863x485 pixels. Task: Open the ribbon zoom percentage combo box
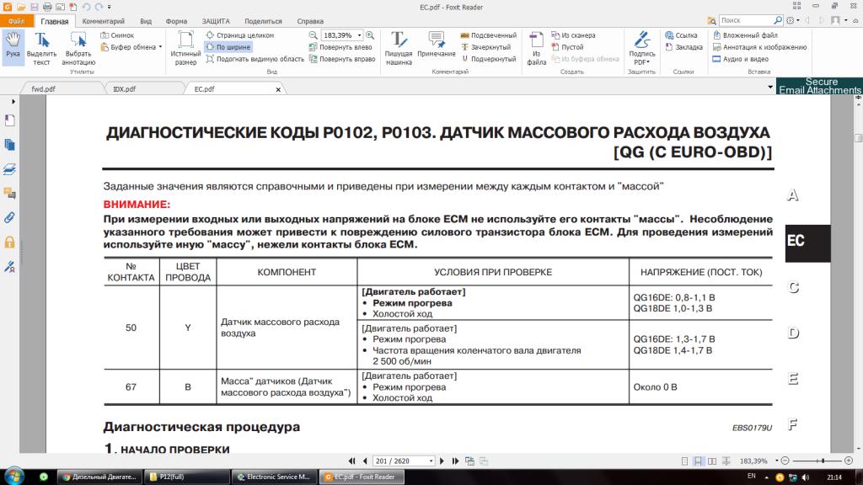pyautogui.click(x=342, y=35)
